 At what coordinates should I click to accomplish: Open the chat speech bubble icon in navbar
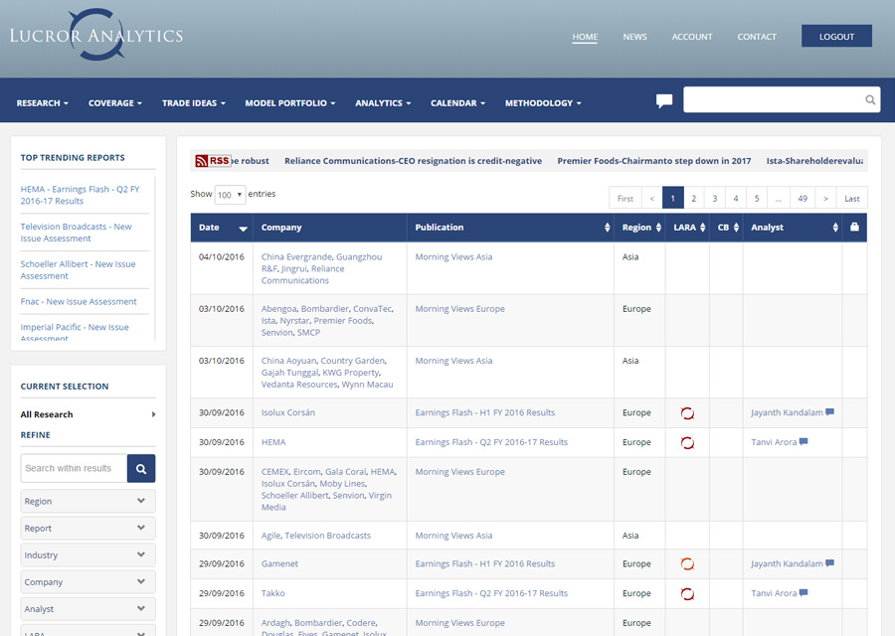(664, 101)
